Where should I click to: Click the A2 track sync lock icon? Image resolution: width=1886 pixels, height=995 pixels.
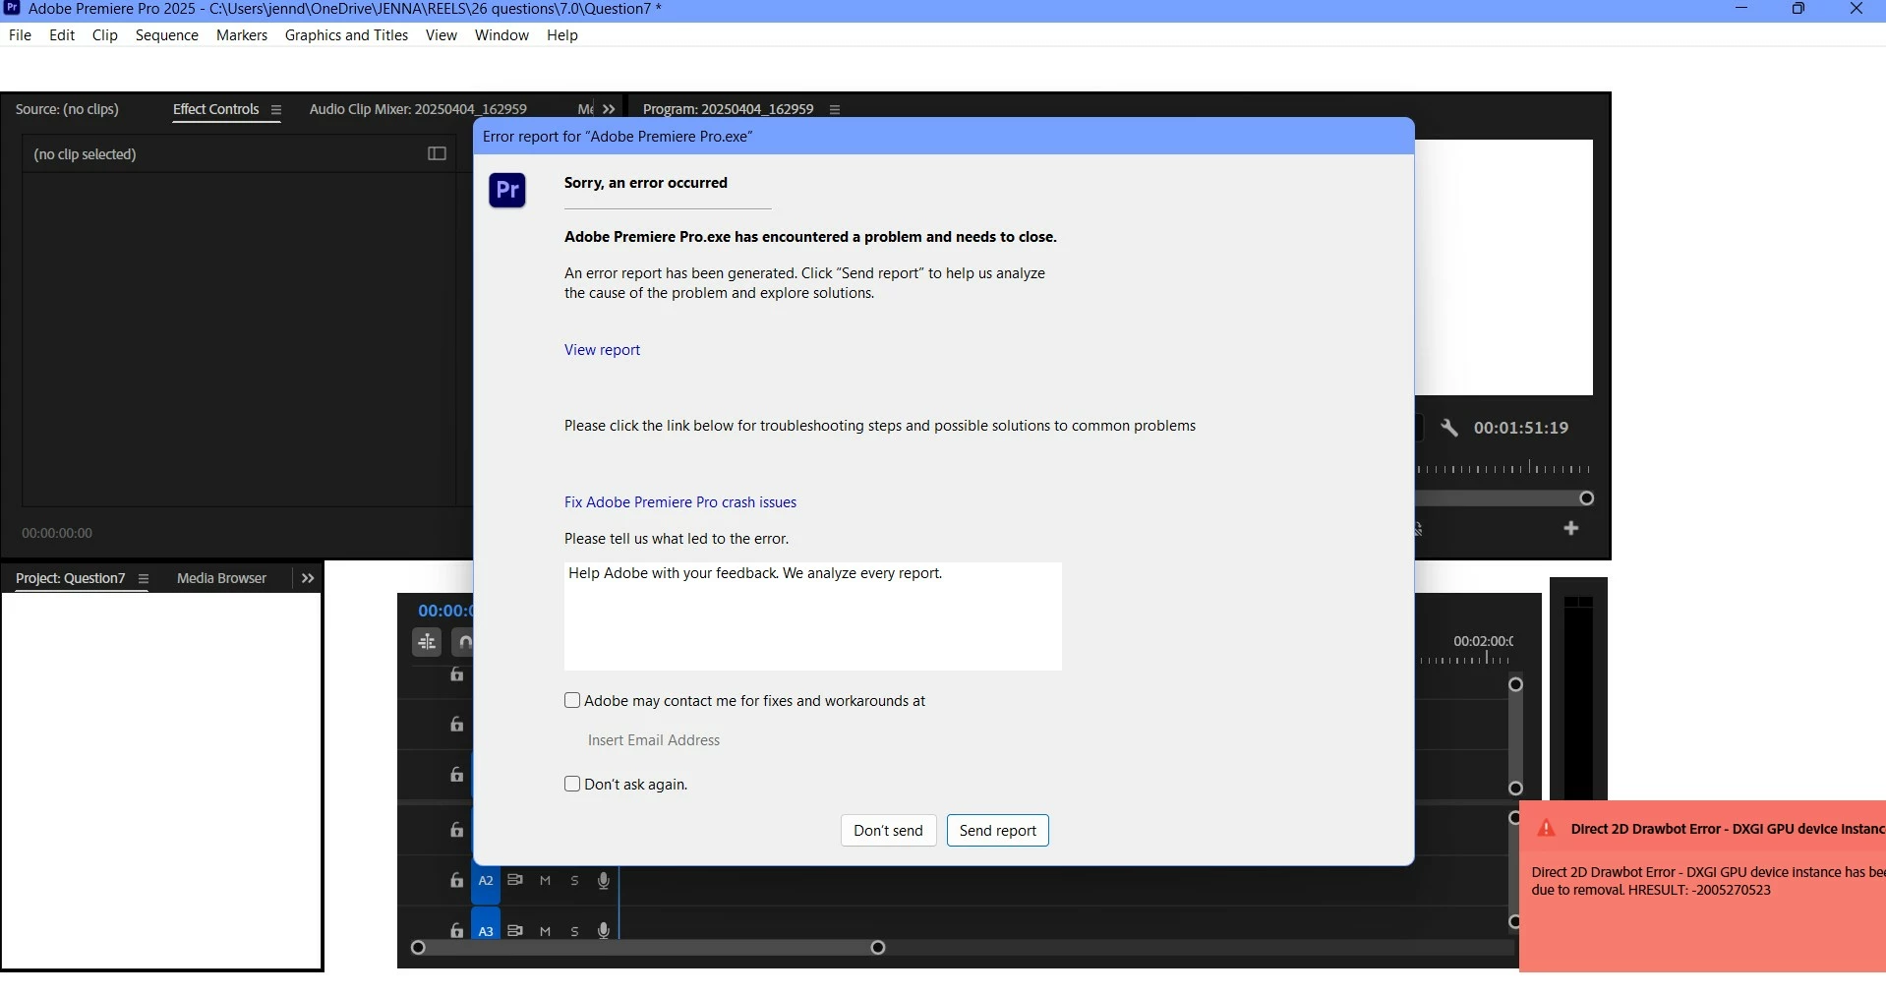click(515, 880)
